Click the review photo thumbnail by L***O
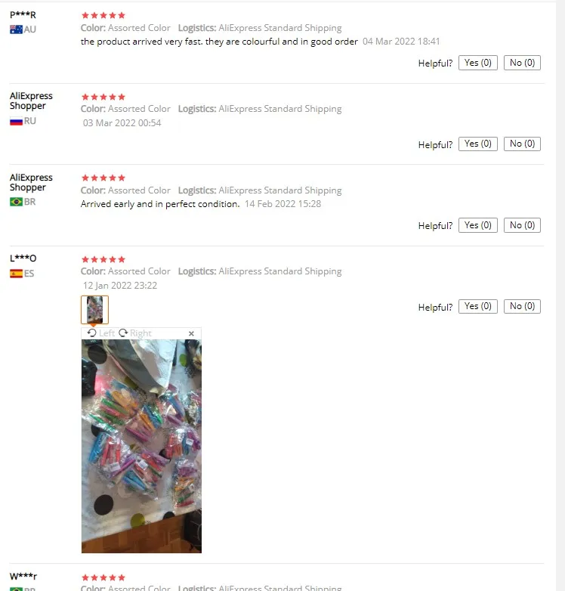Image resolution: width=565 pixels, height=591 pixels. [x=94, y=310]
